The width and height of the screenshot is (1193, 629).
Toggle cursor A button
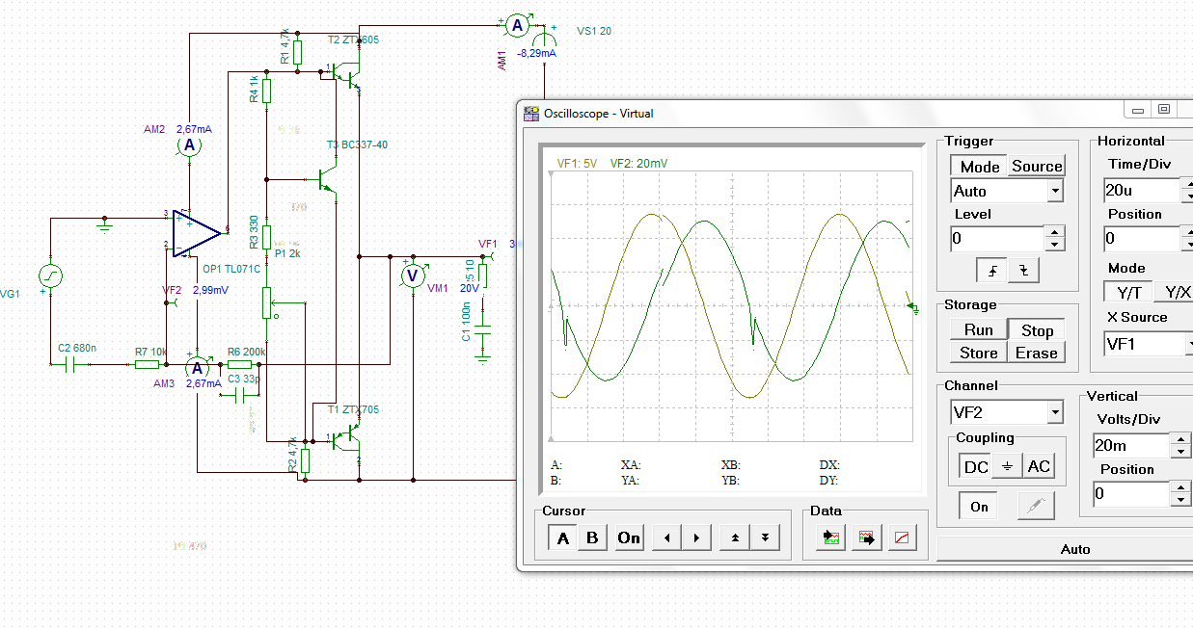563,537
